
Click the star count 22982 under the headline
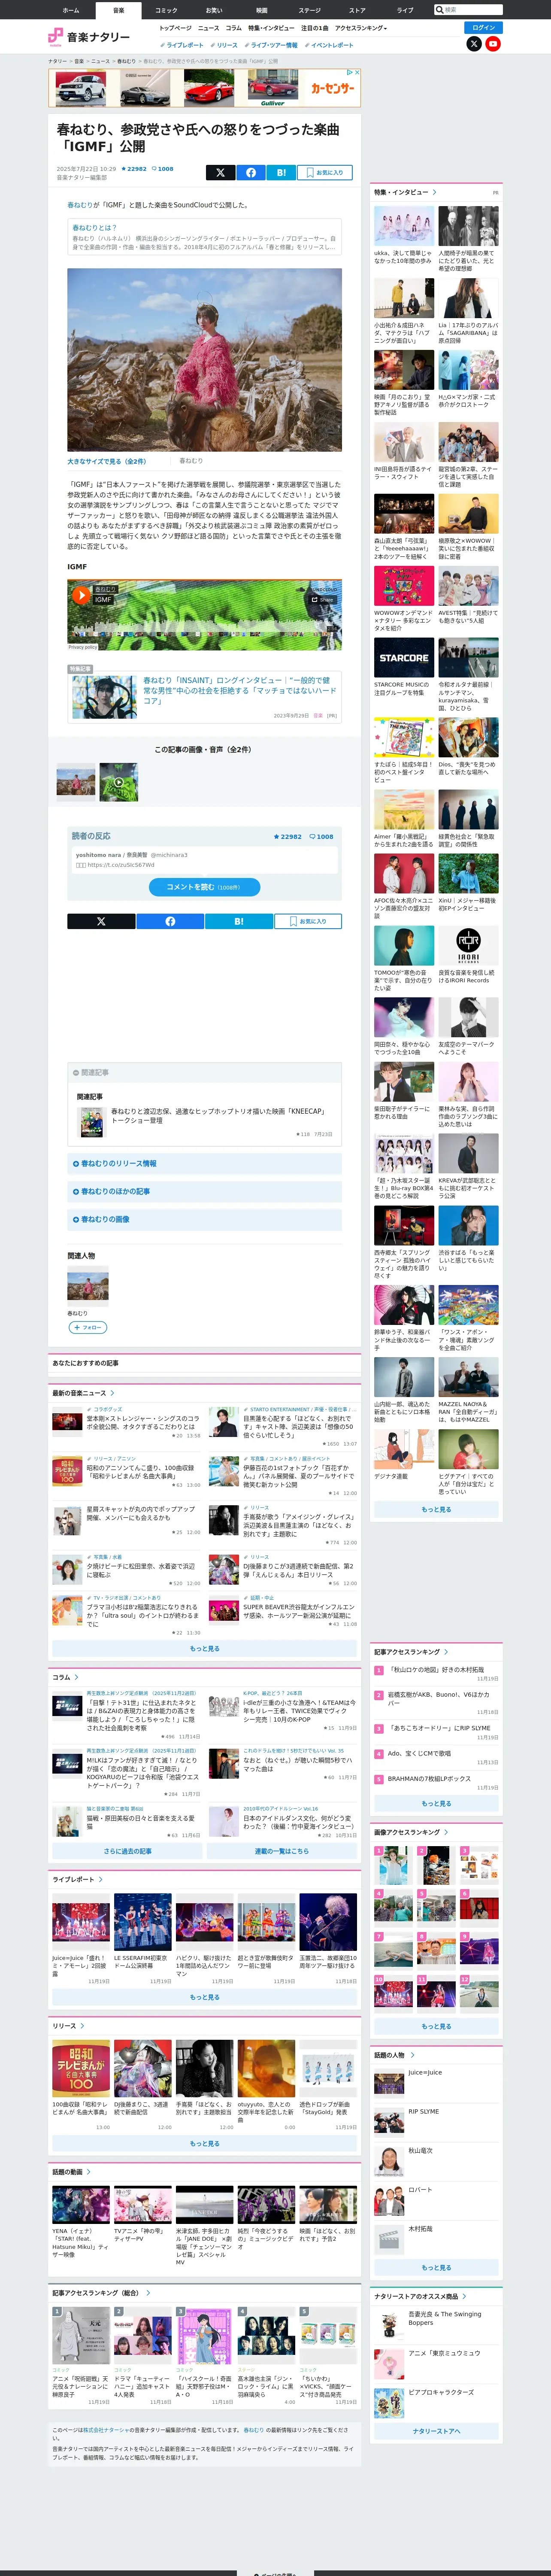click(x=134, y=169)
